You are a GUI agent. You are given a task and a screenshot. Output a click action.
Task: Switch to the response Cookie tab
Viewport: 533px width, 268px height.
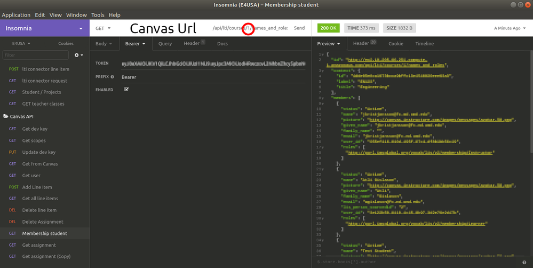coord(396,44)
